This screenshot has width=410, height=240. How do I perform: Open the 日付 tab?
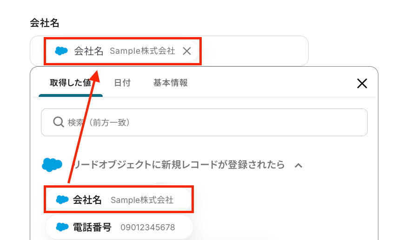[122, 83]
